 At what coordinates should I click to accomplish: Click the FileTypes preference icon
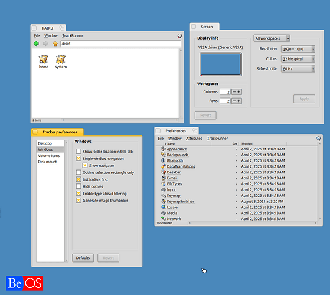[164, 183]
